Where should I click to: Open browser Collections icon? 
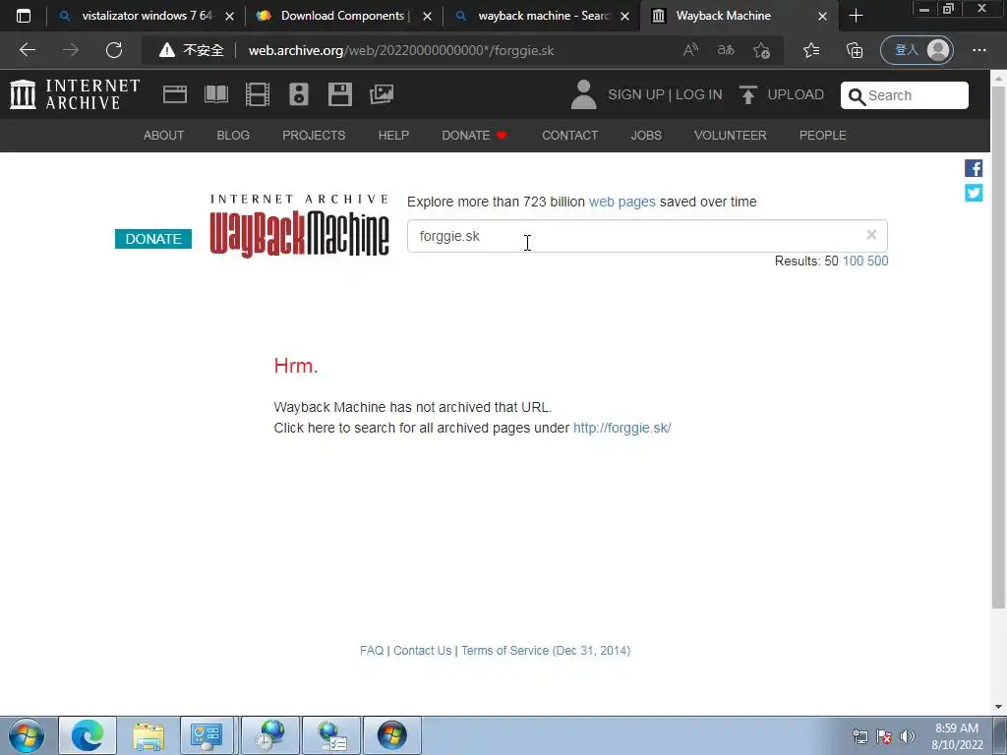pos(855,50)
